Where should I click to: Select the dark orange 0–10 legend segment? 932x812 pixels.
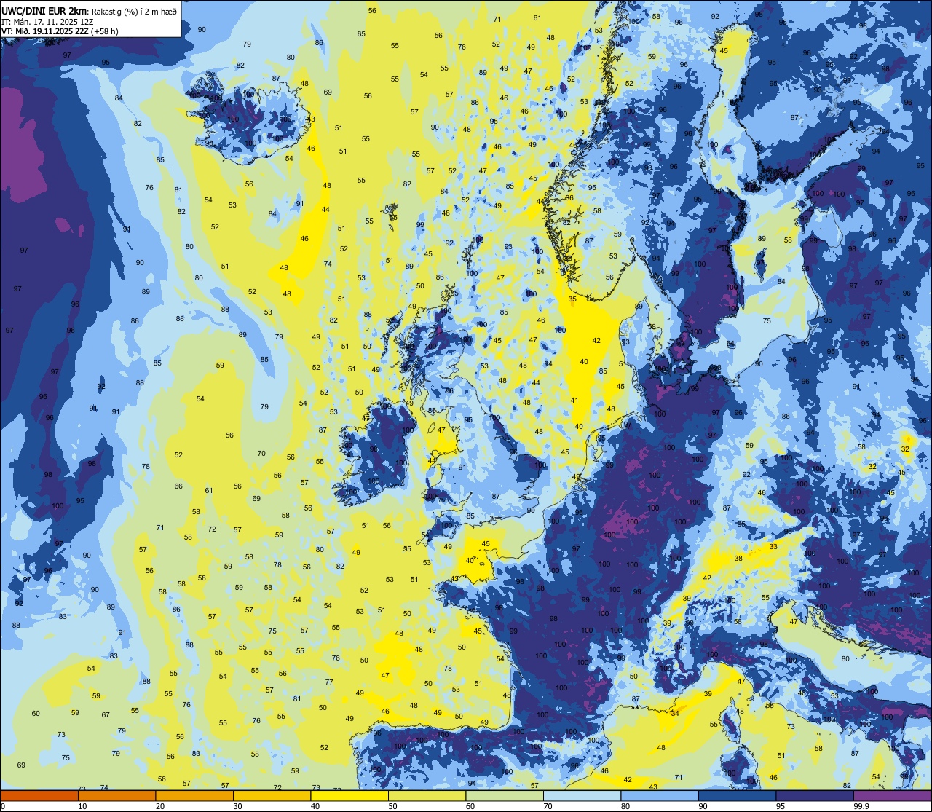(39, 795)
